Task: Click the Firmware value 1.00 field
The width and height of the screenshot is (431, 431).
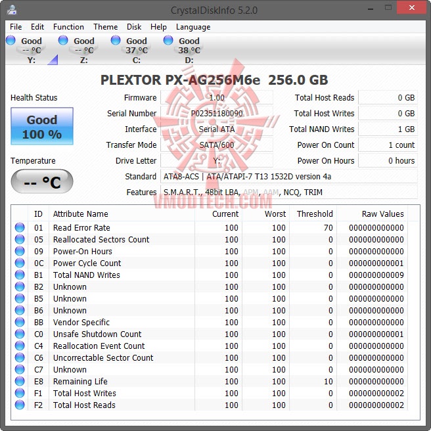Action: pos(217,98)
